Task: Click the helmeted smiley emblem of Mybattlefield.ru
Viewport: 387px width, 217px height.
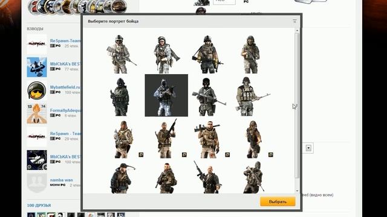Action: [x=37, y=90]
